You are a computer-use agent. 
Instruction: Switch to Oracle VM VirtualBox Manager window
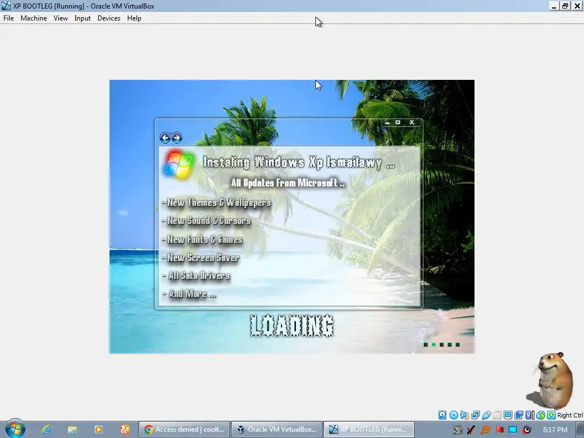pos(277,429)
